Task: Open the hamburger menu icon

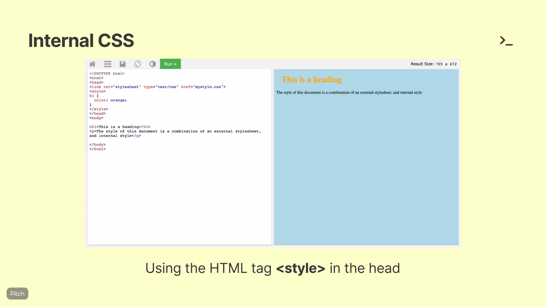Action: [108, 64]
